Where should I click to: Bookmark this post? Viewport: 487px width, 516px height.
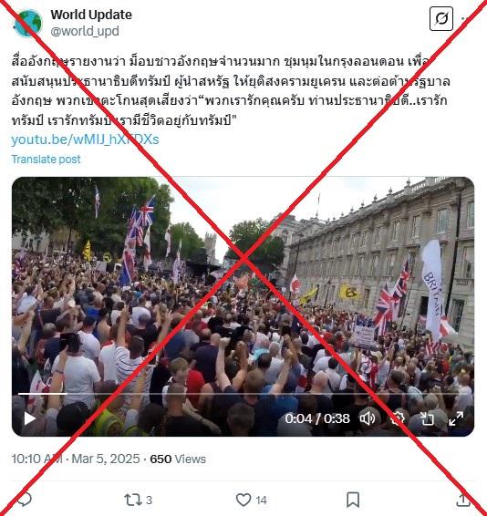coord(353,500)
